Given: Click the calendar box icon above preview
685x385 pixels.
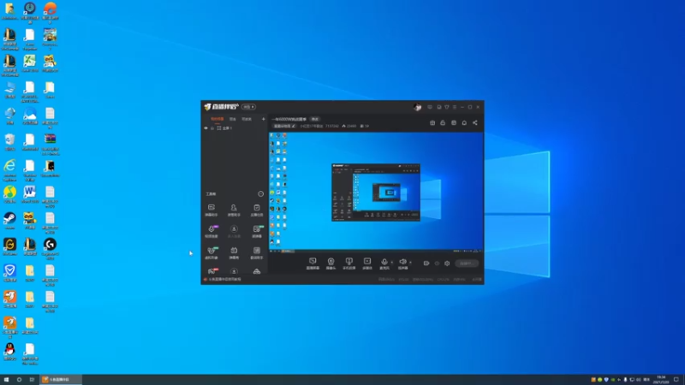Looking at the screenshot, I should coord(454,122).
